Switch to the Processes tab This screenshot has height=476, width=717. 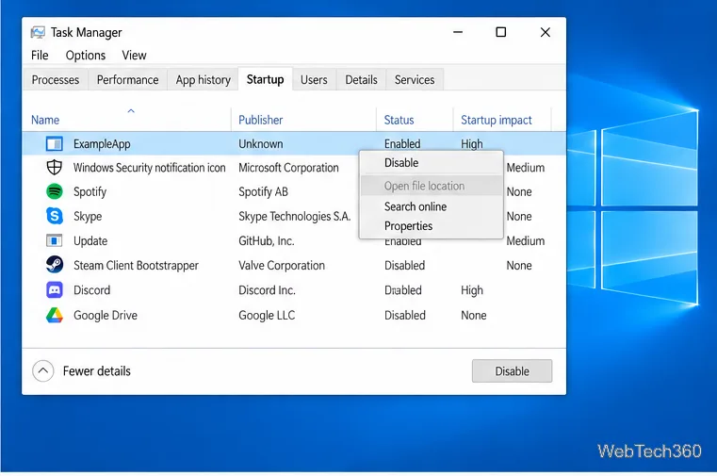[x=56, y=79]
